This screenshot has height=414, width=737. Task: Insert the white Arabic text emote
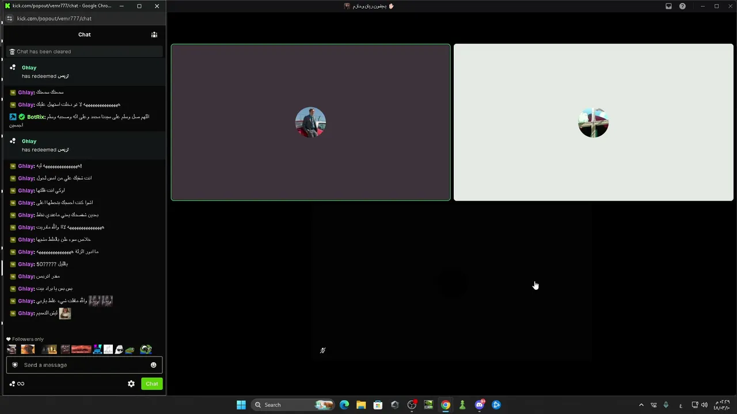click(108, 350)
